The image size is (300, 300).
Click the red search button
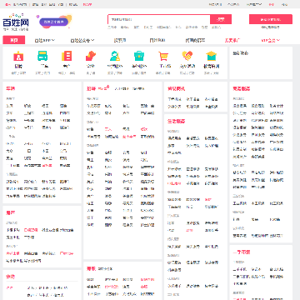221,19
